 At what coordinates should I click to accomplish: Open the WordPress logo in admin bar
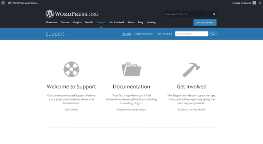pos(3,3)
